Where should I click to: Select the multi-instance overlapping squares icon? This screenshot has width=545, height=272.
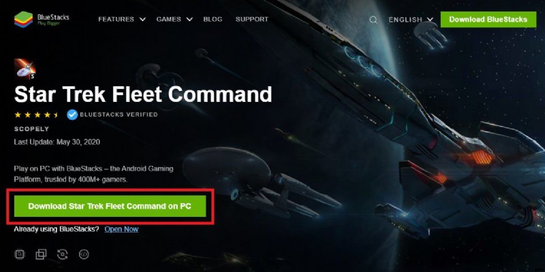point(41,254)
